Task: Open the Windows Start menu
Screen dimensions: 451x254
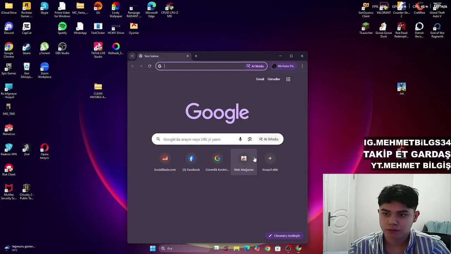Action: coord(153,248)
